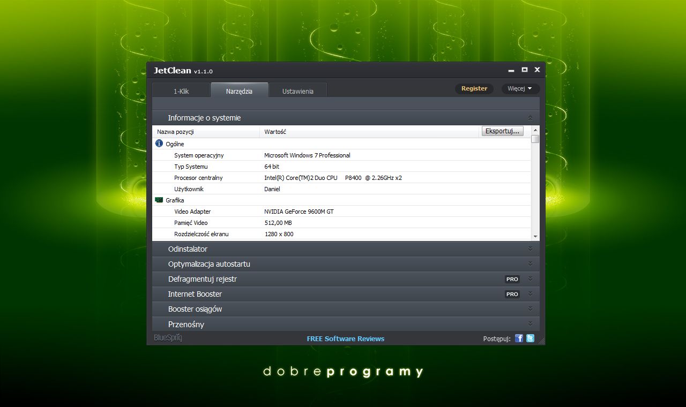Select the System operacyjny row
This screenshot has height=407, width=686.
click(342, 155)
